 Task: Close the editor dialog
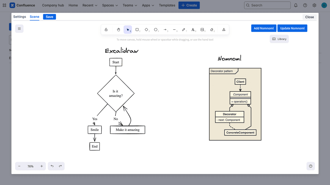pos(309,17)
